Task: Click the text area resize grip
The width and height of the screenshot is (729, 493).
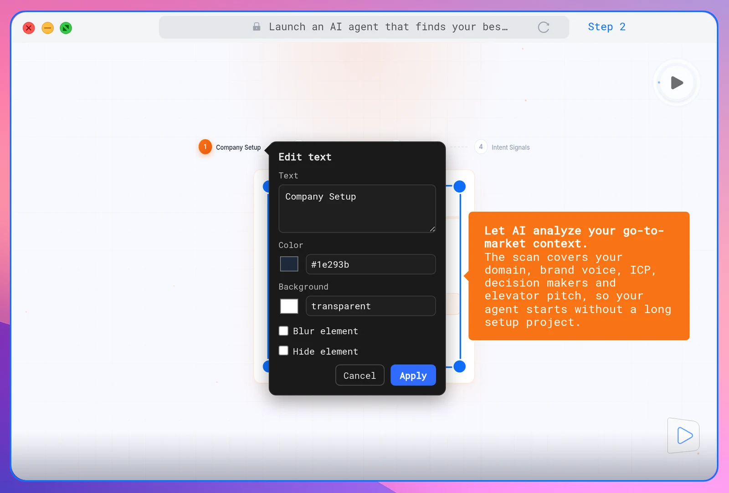Action: (432, 229)
